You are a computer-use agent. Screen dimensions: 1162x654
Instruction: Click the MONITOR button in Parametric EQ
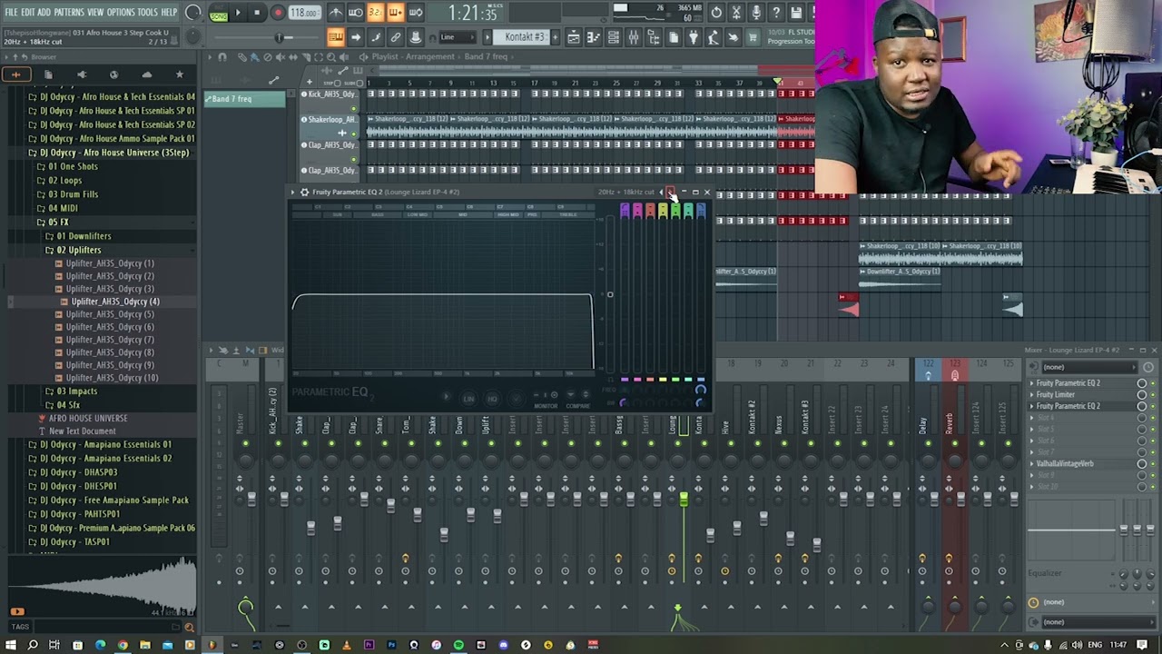coord(547,406)
